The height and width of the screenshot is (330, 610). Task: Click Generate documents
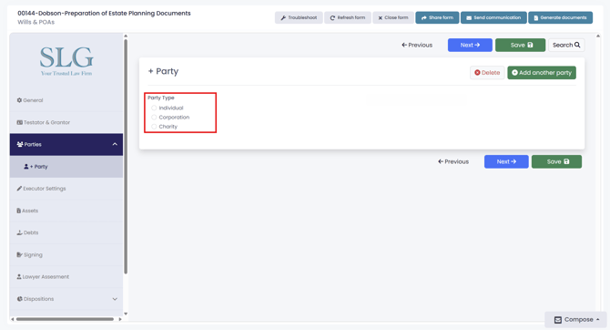click(560, 17)
